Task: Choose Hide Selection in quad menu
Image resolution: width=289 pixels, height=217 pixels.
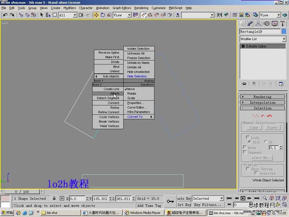Action: [139, 77]
